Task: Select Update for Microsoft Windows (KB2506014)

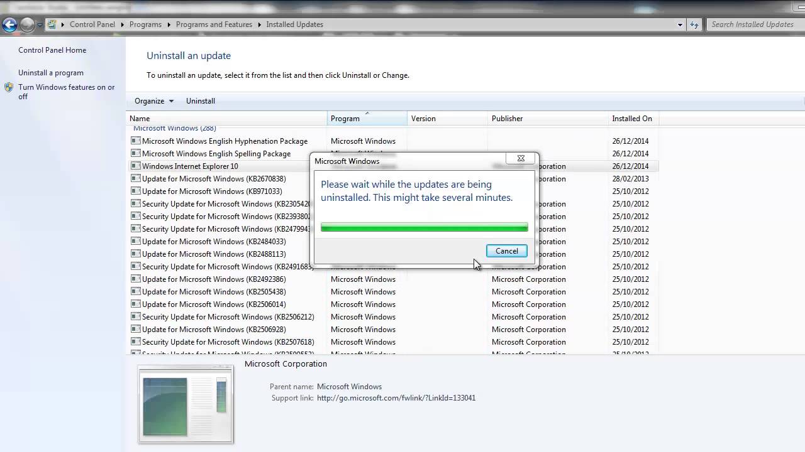Action: [x=214, y=304]
